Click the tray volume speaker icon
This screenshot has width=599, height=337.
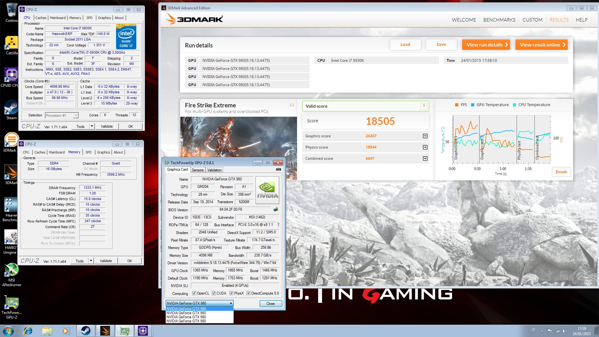(565, 331)
